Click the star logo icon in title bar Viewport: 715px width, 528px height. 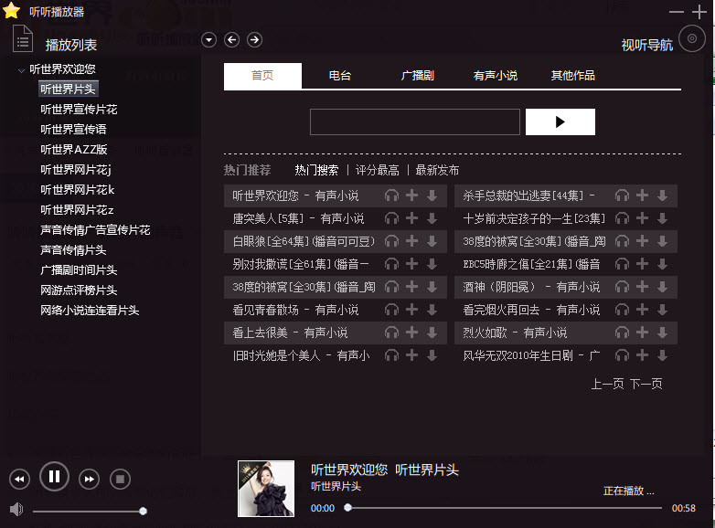click(11, 11)
